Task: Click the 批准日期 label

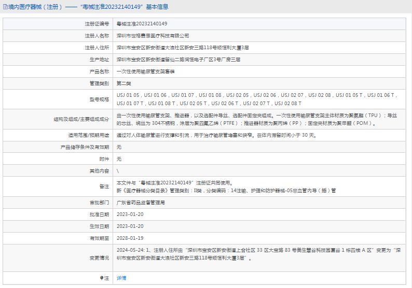Action: point(99,214)
